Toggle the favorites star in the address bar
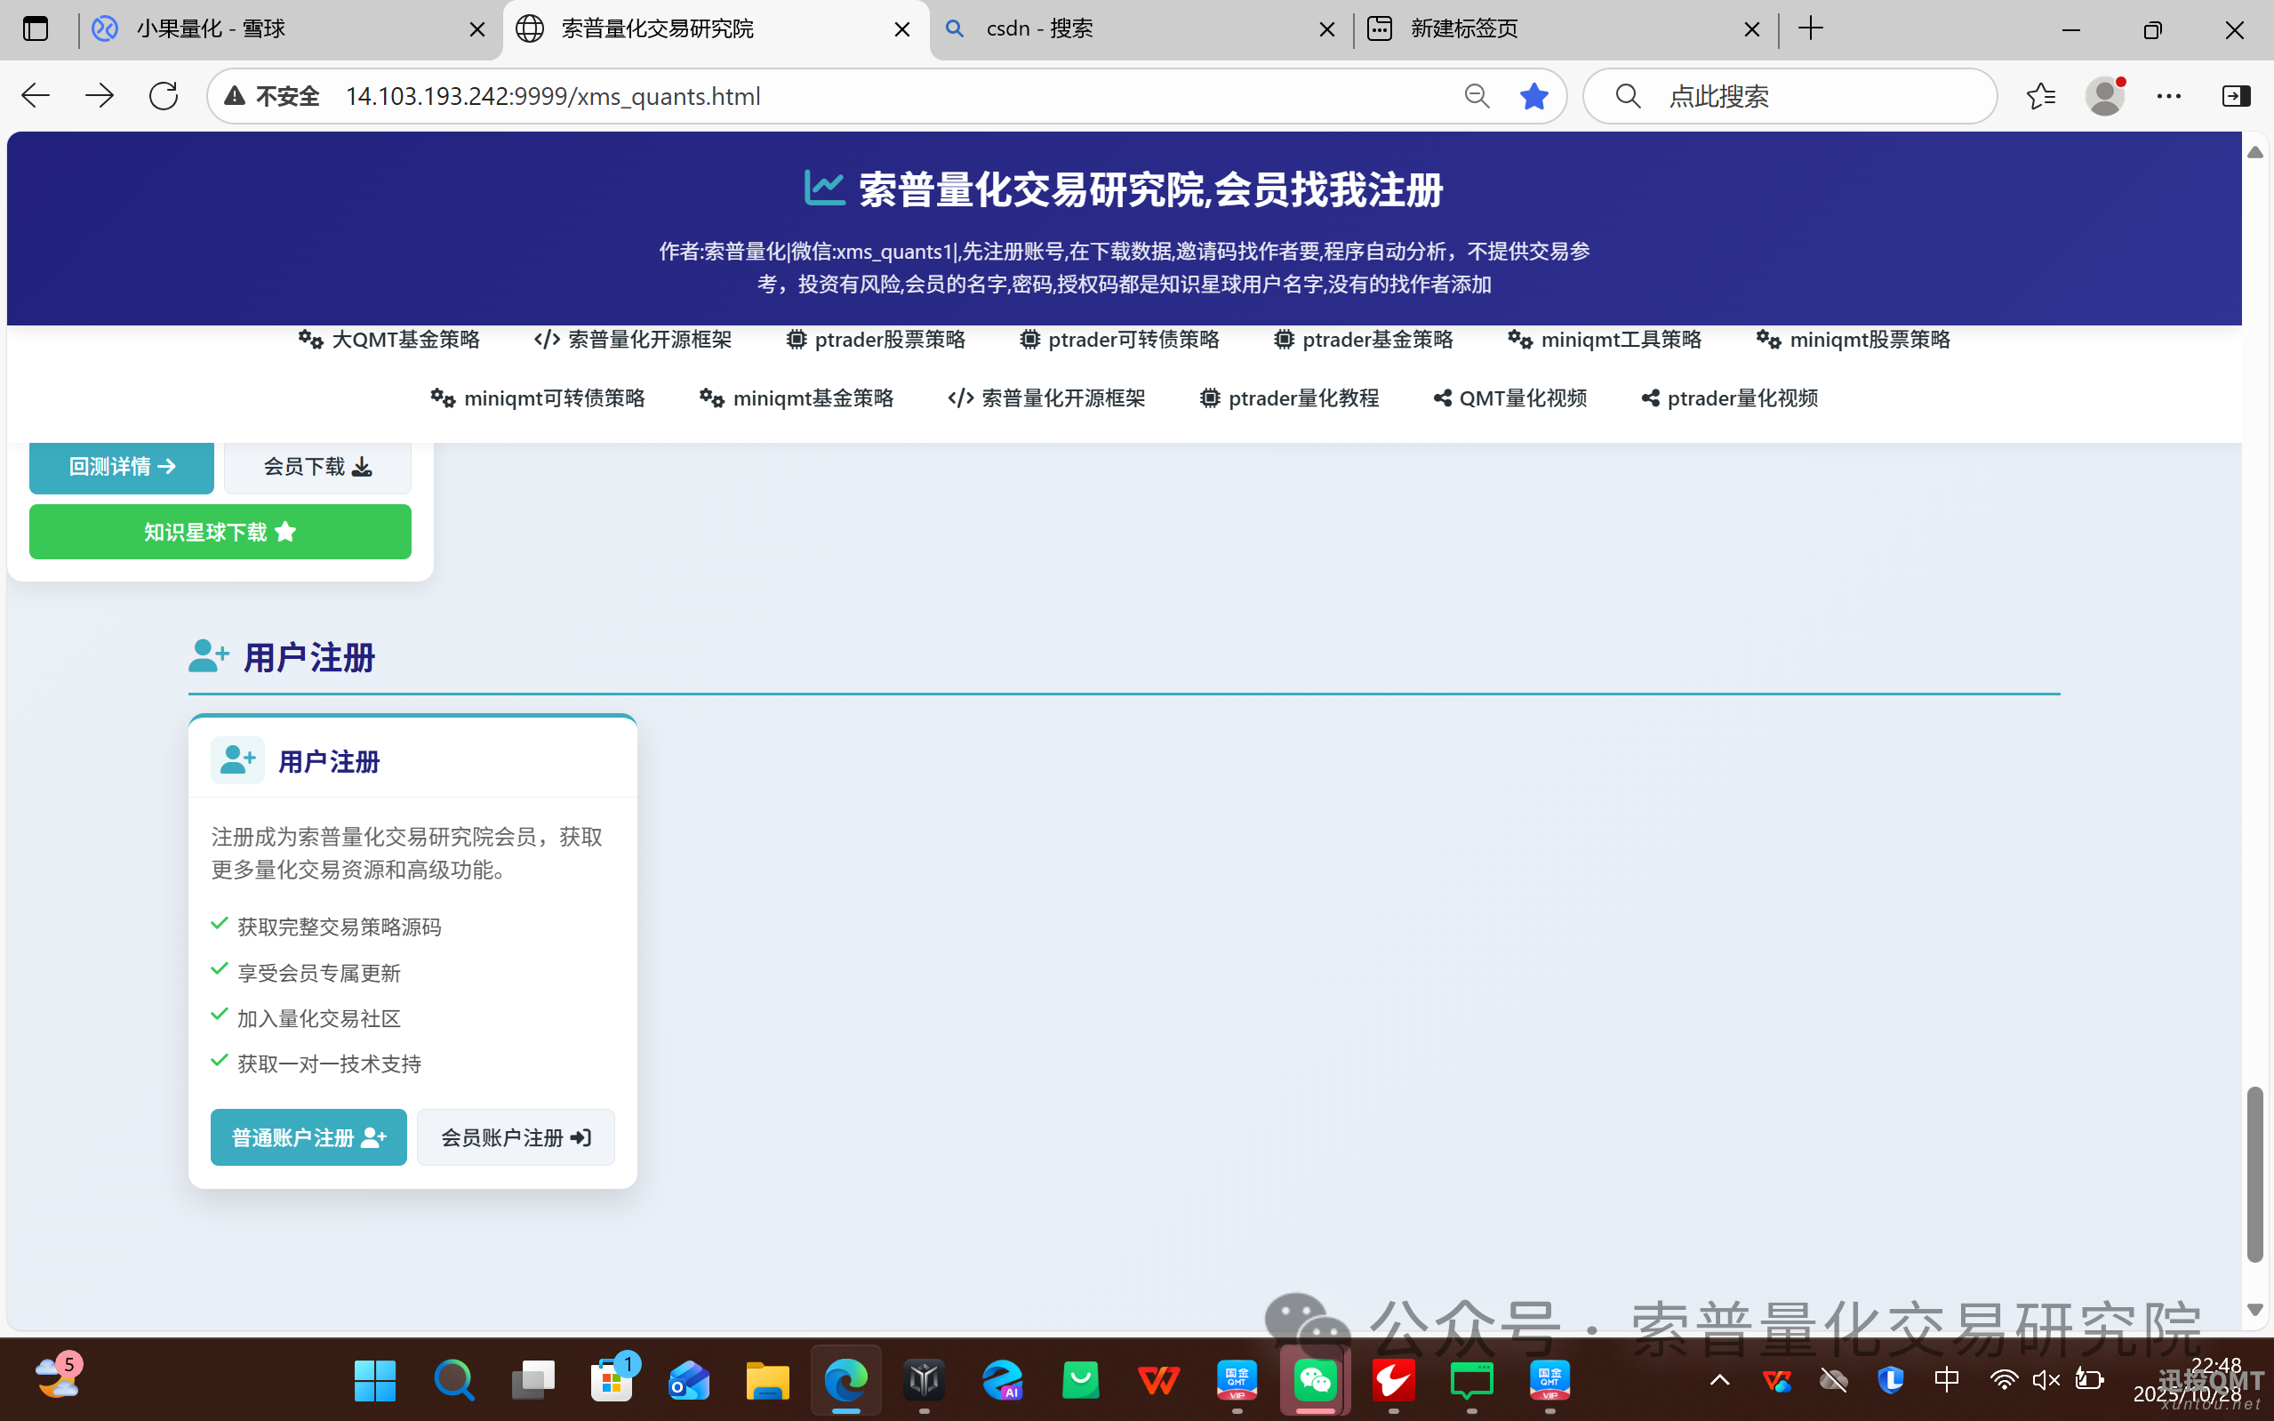Image resolution: width=2274 pixels, height=1421 pixels. pos(1533,95)
